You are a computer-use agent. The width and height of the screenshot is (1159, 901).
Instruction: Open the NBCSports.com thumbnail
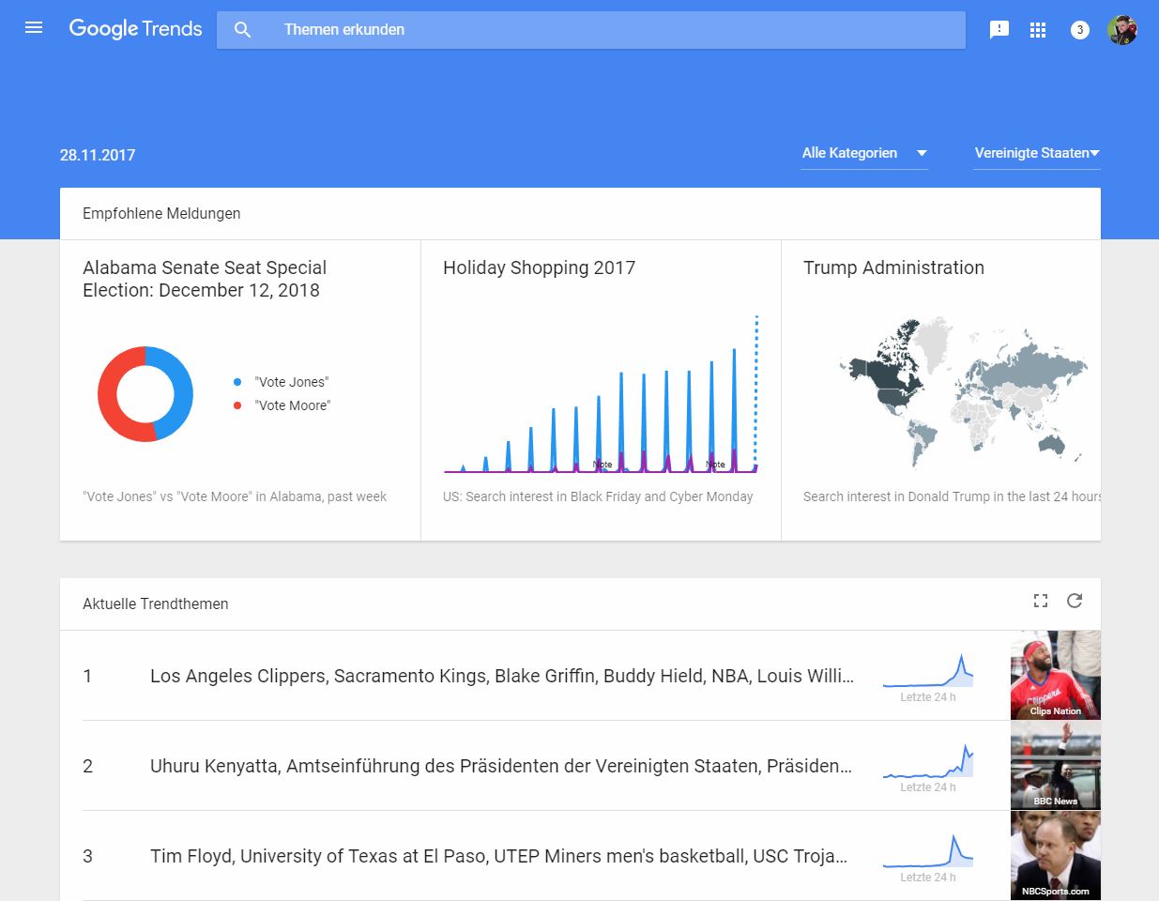[1056, 855]
